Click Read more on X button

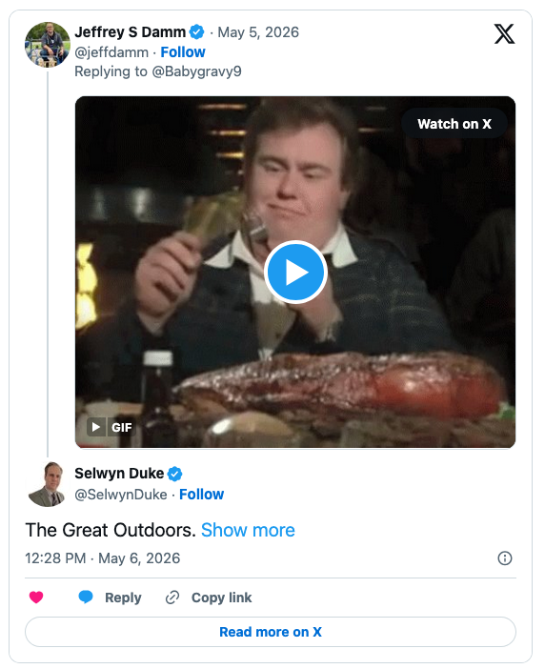271,632
